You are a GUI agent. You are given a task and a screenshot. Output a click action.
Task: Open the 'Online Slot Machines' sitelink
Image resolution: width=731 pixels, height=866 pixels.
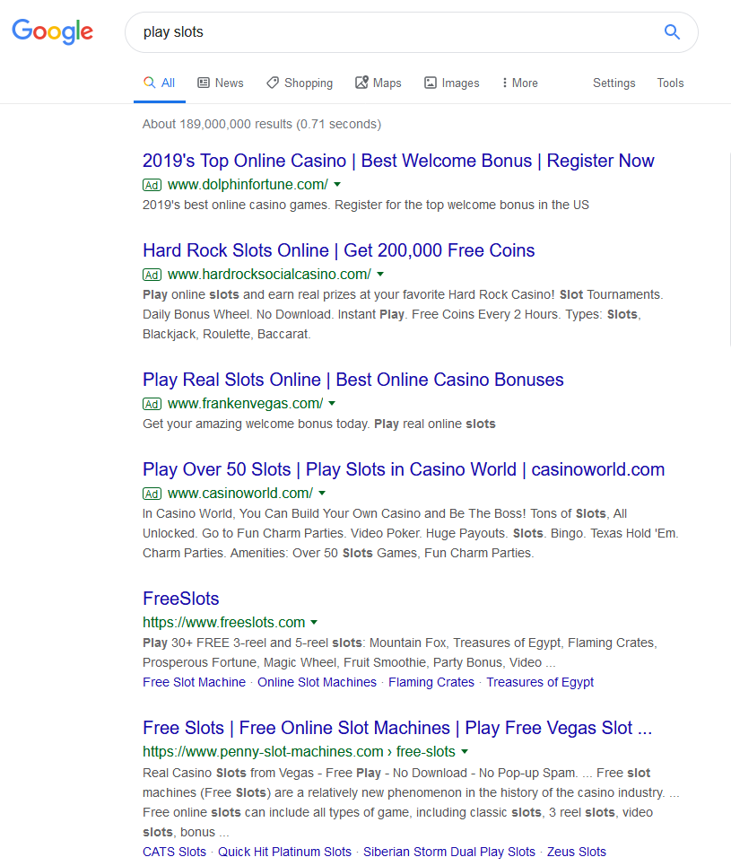click(317, 682)
